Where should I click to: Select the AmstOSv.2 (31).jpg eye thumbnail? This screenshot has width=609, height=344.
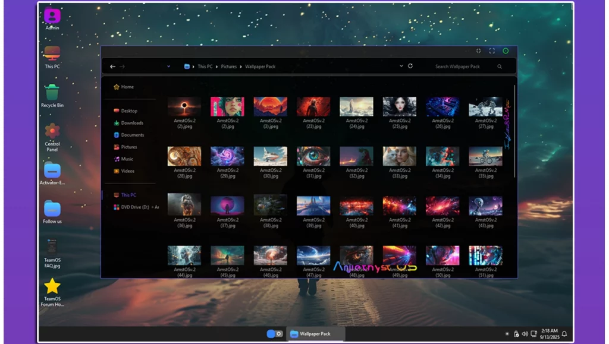pos(313,156)
